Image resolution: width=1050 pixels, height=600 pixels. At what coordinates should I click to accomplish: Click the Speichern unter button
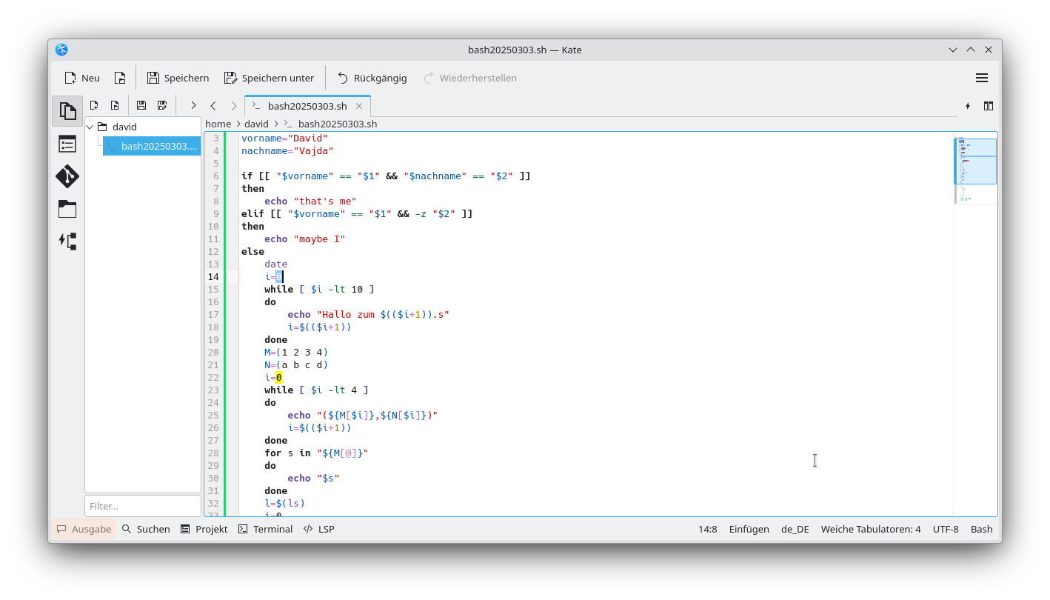pyautogui.click(x=270, y=77)
